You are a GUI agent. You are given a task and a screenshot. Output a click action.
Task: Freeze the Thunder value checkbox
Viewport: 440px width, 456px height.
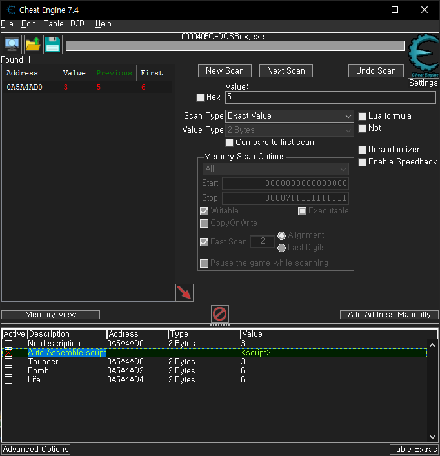pos(8,362)
